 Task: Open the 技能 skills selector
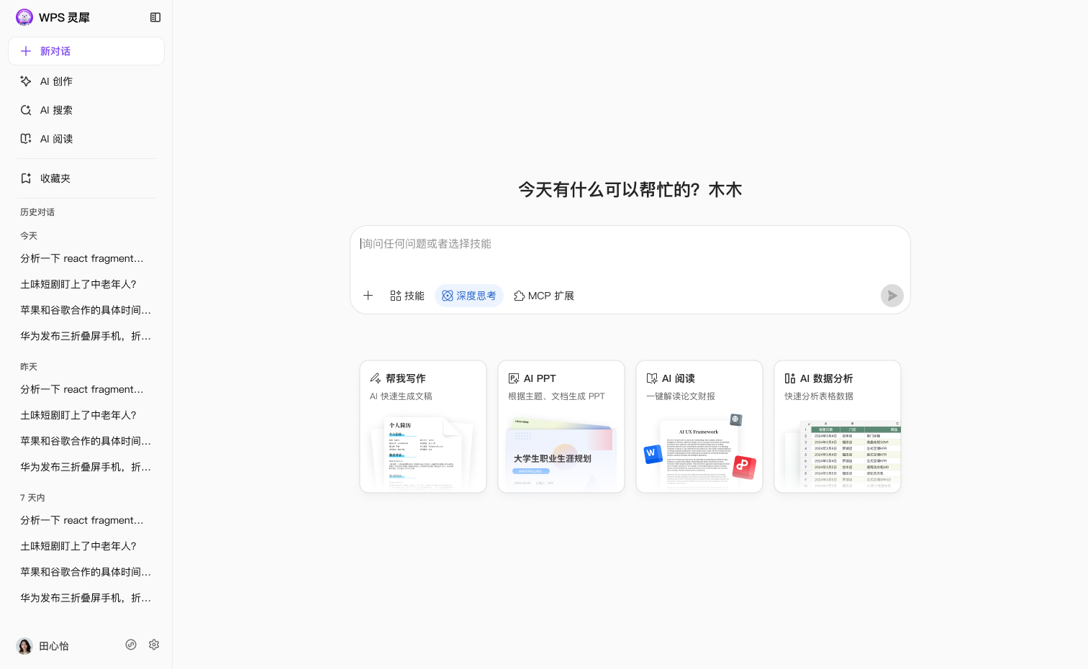[x=407, y=295]
